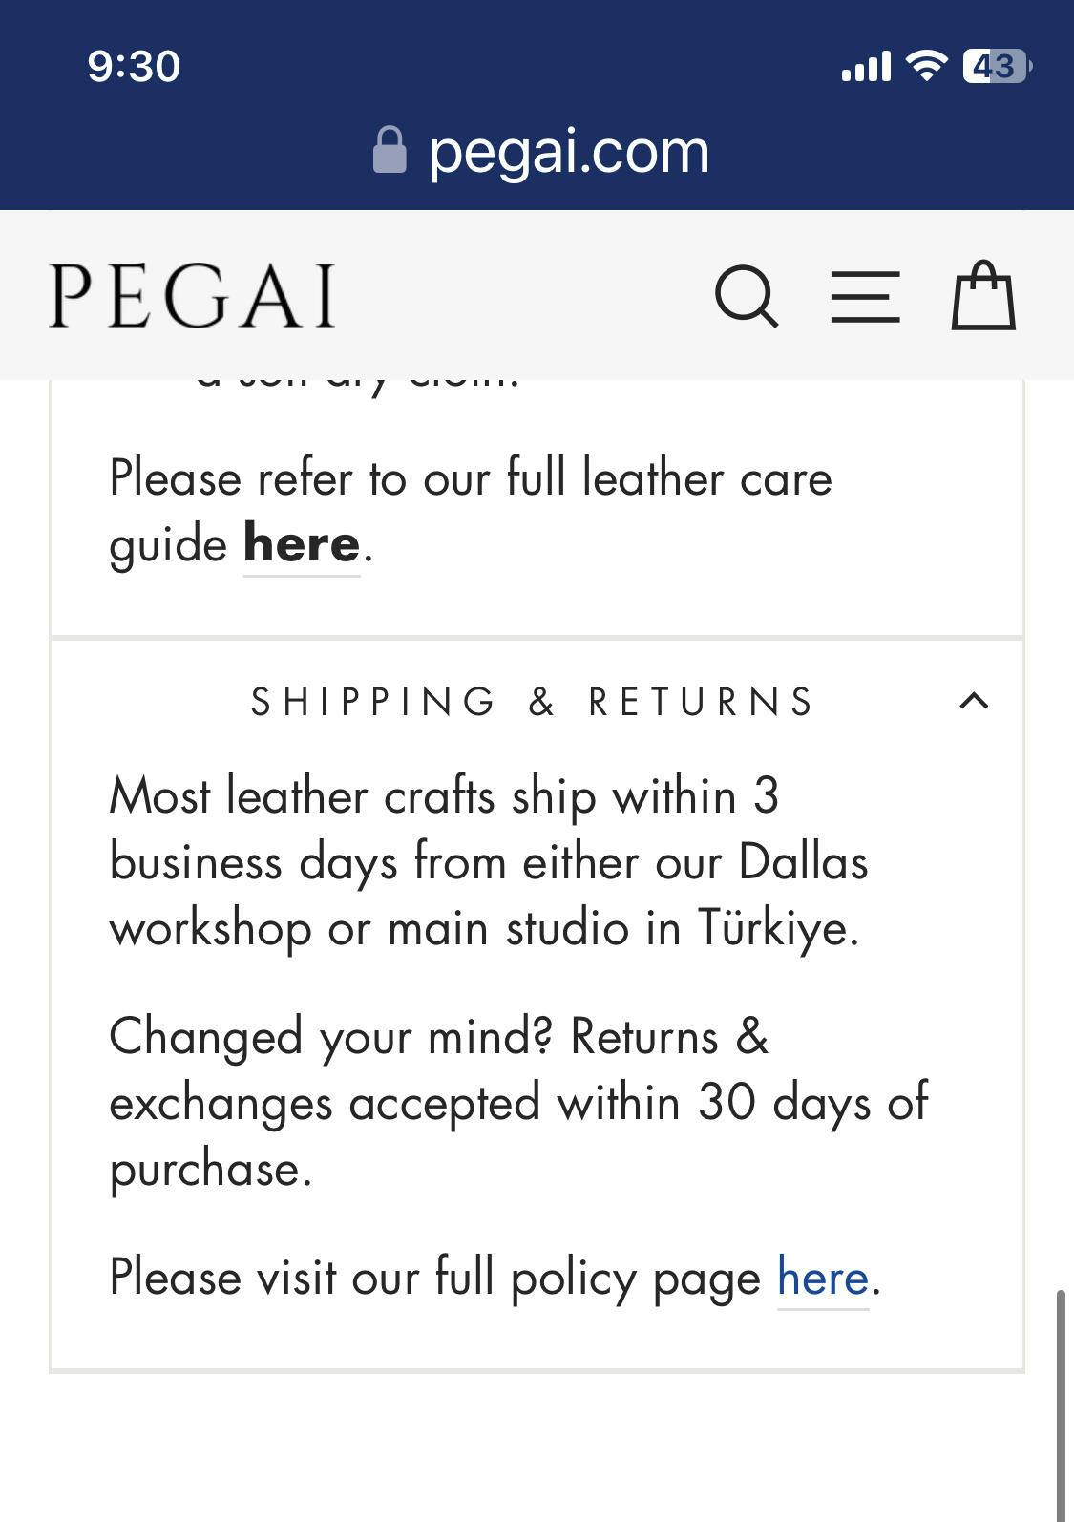The width and height of the screenshot is (1074, 1522).
Task: Open the search magnifier icon
Action: click(x=747, y=297)
